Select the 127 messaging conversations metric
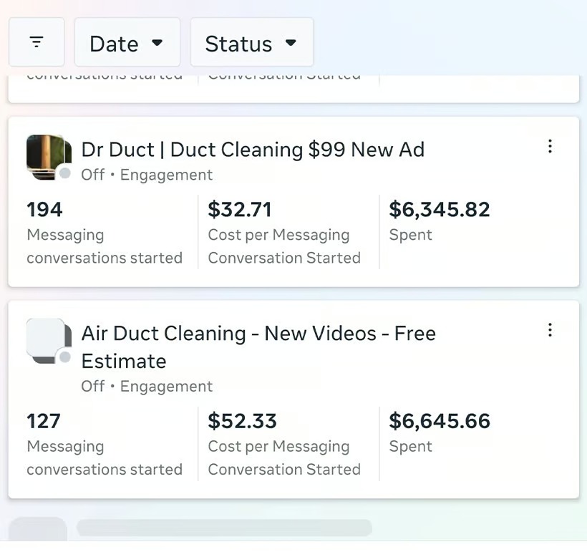Image resolution: width=587 pixels, height=552 pixels. point(44,421)
